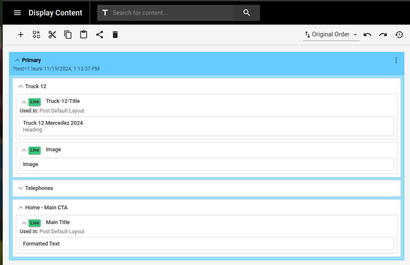
Task: Click the Live badge on the Image component
Action: coord(34,150)
